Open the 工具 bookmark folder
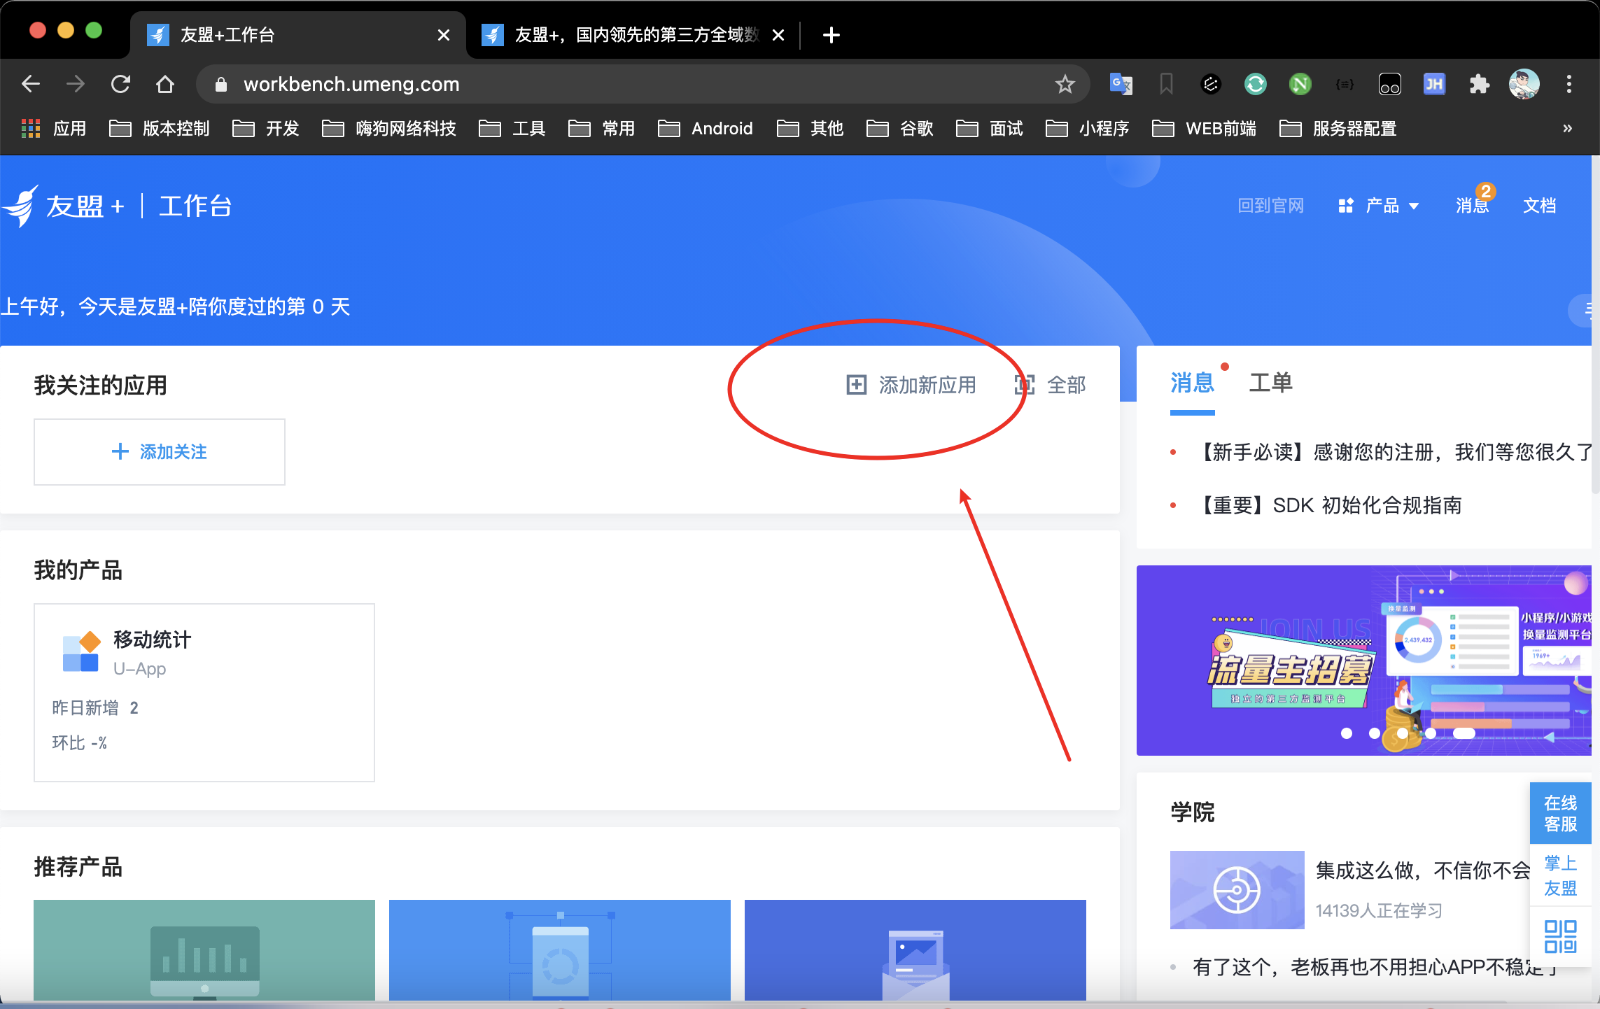This screenshot has width=1600, height=1009. 512,129
